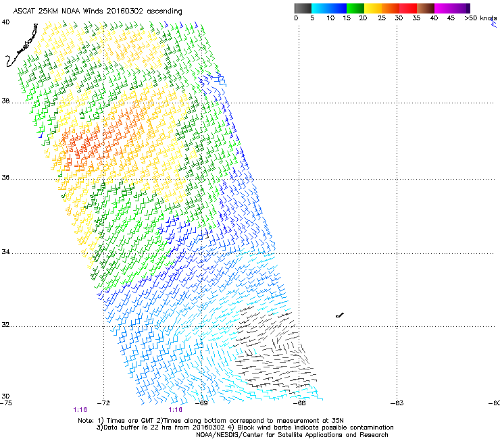Click the gray 0-5 knots color bar segment
The image size is (500, 439).
303,8
